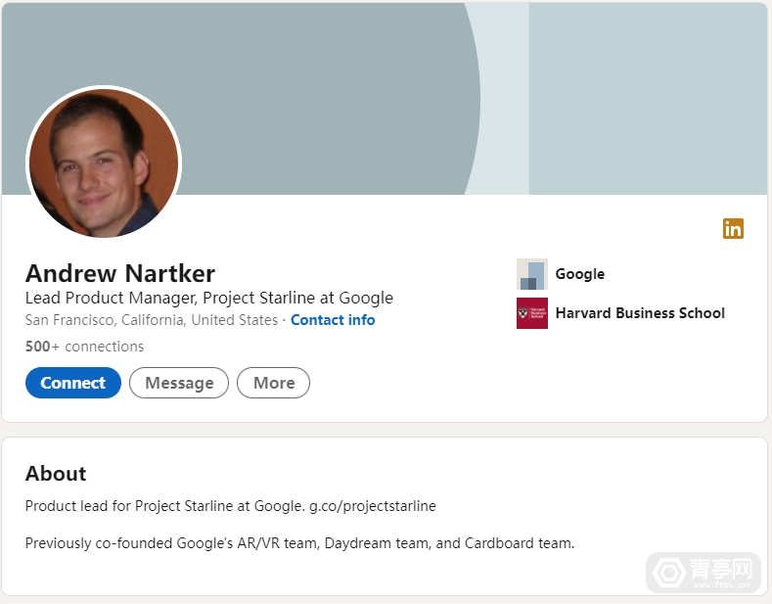
Task: Click the g.co/projectstarline text
Action: click(373, 506)
